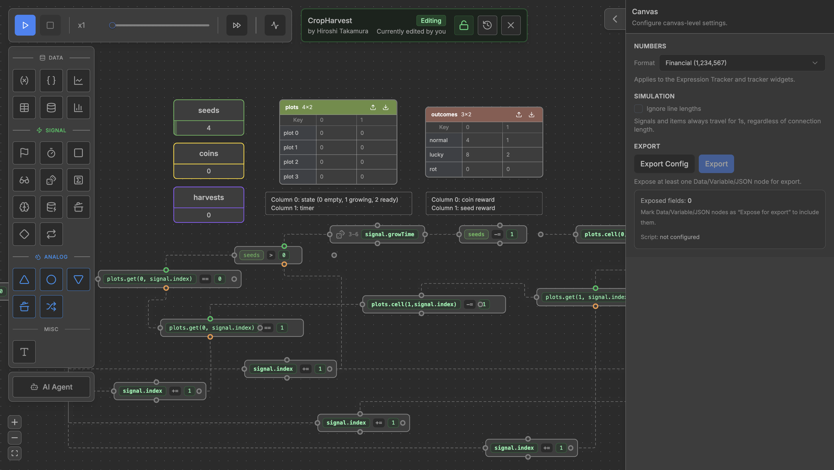Enable Ignore line lengths checkbox

[638, 109]
